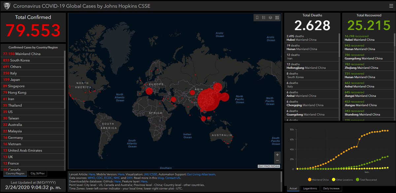The height and width of the screenshot is (193, 396).
Task: Open the CDC data source link
Action: click(100, 178)
